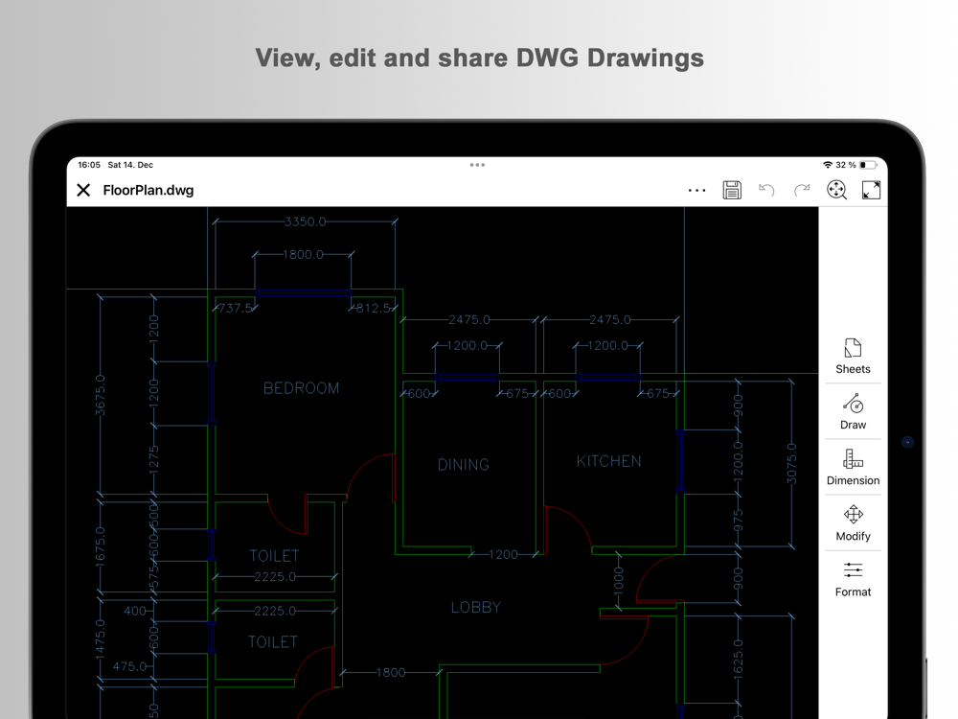The width and height of the screenshot is (958, 719).
Task: Activate the zoom and pan tool
Action: click(x=836, y=190)
